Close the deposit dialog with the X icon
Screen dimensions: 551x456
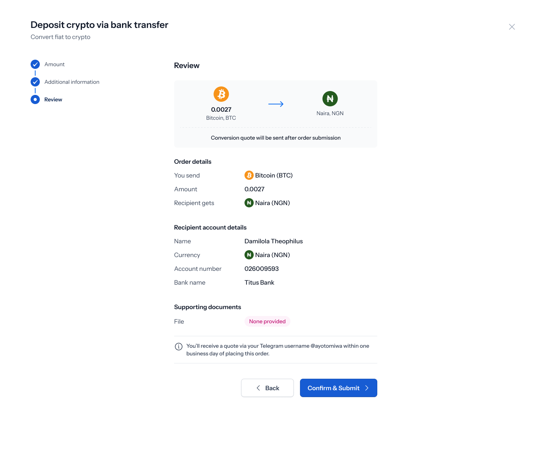[512, 27]
